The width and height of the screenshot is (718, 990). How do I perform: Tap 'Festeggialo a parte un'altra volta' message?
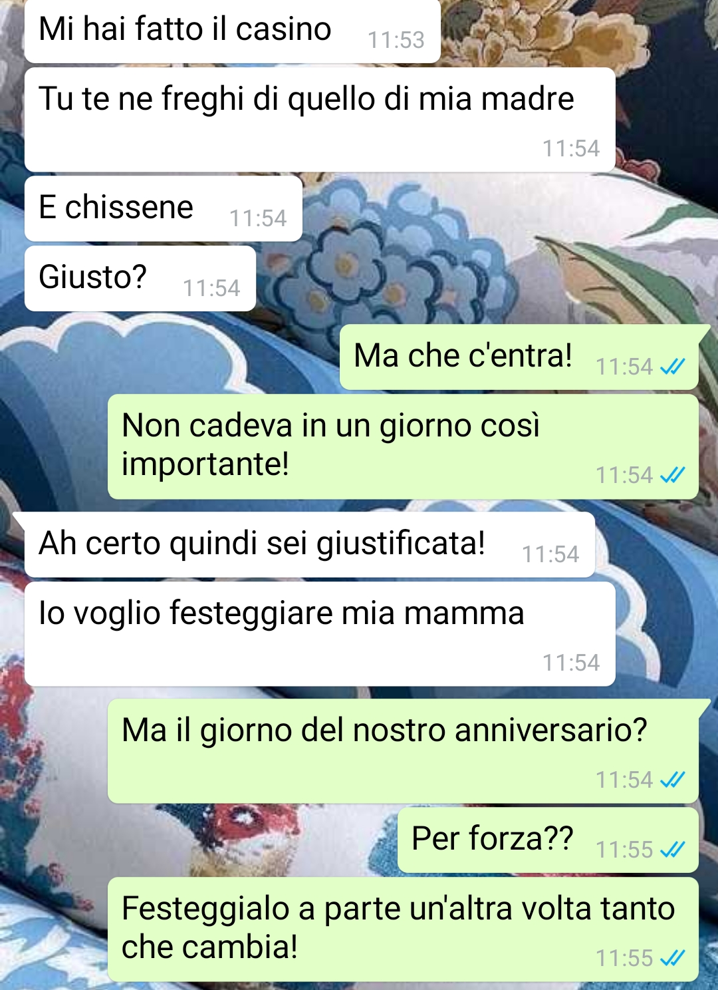403,929
